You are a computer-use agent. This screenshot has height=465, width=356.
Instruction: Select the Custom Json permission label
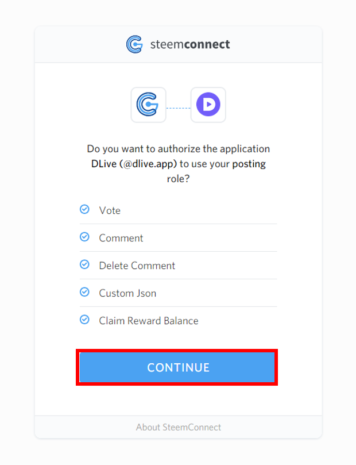pos(127,293)
